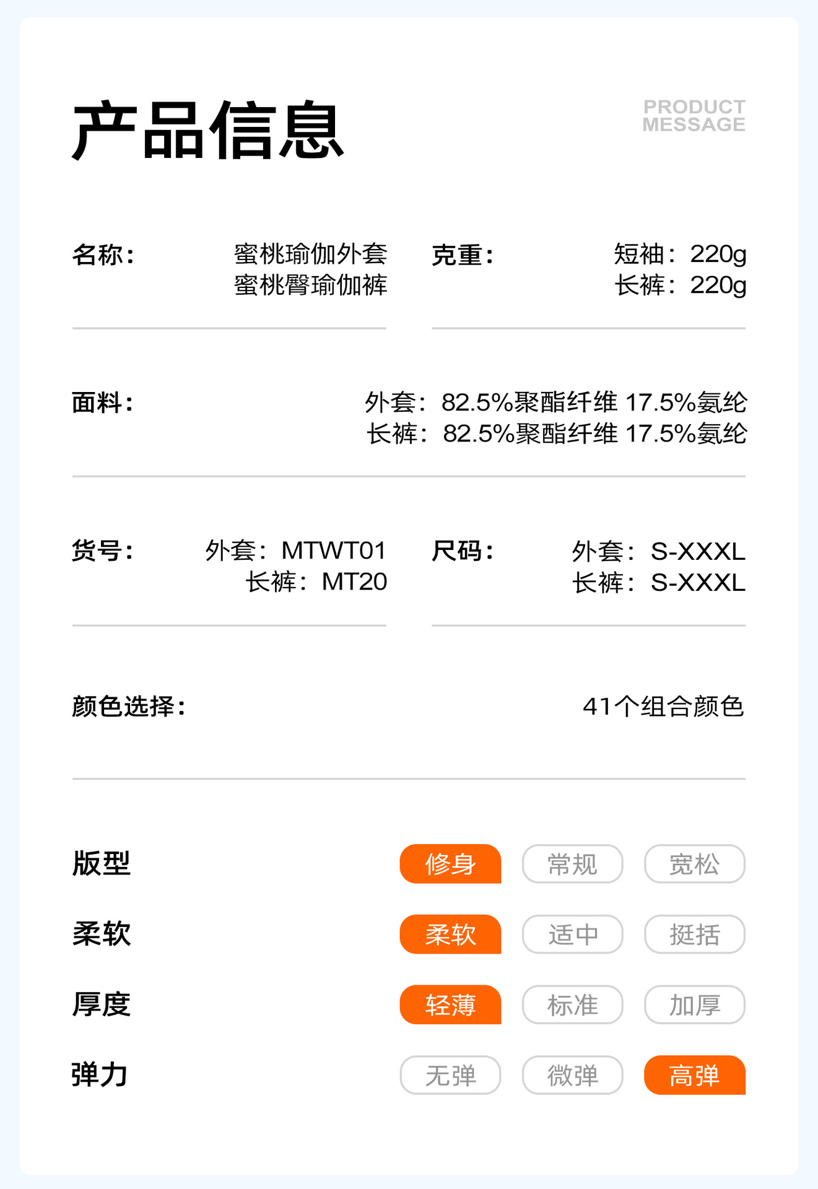Choose the 适中 softness option
The height and width of the screenshot is (1189, 818).
[x=572, y=934]
